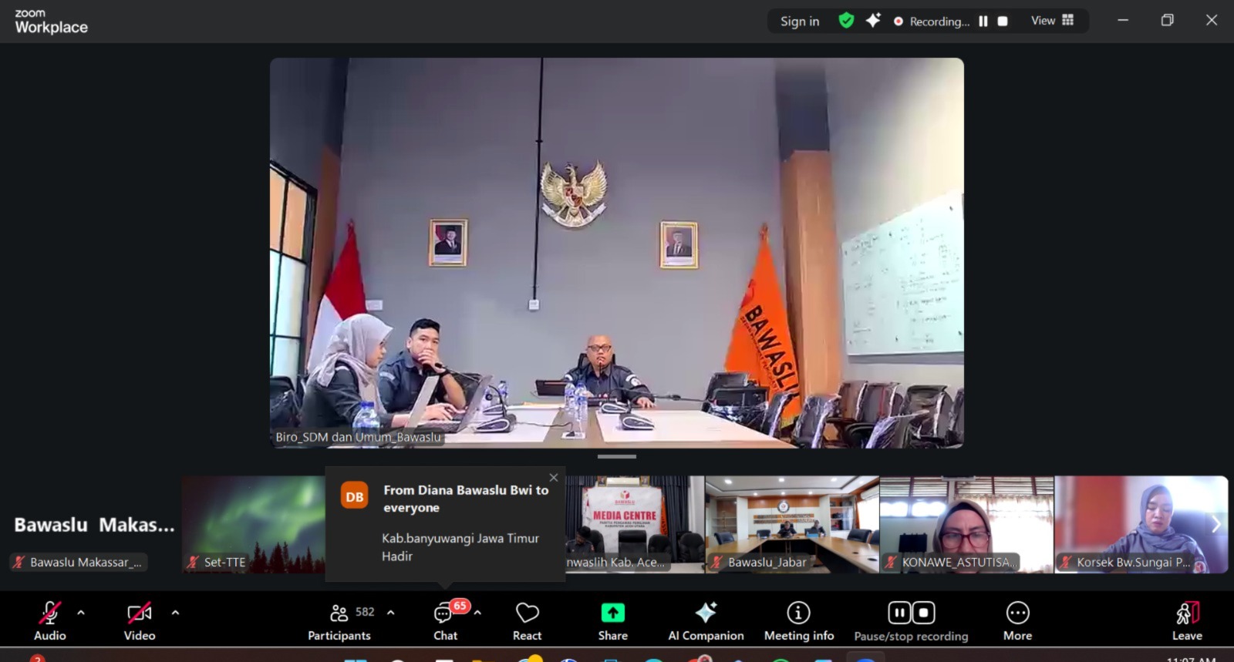The image size is (1234, 662).
Task: Start camera with the Video button
Action: 140,621
